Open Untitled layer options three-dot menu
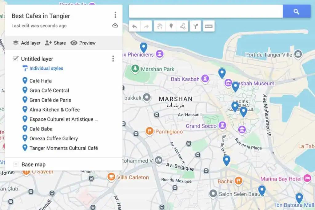315x210 pixels. 113,59
